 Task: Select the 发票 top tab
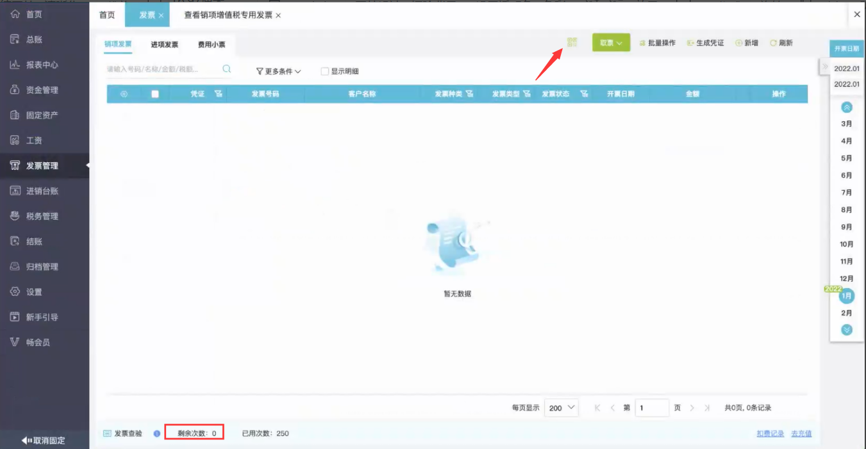[147, 15]
